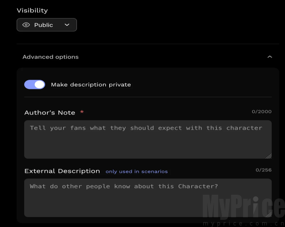This screenshot has height=227, width=285.
Task: Click the 0/256 character counter
Action: (264, 170)
